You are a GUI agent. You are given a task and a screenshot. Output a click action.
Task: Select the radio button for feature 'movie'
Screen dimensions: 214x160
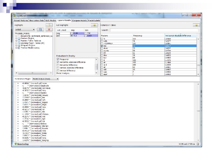coord(102,51)
